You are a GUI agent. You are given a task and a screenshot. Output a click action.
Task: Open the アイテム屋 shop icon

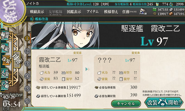pos(143,12)
